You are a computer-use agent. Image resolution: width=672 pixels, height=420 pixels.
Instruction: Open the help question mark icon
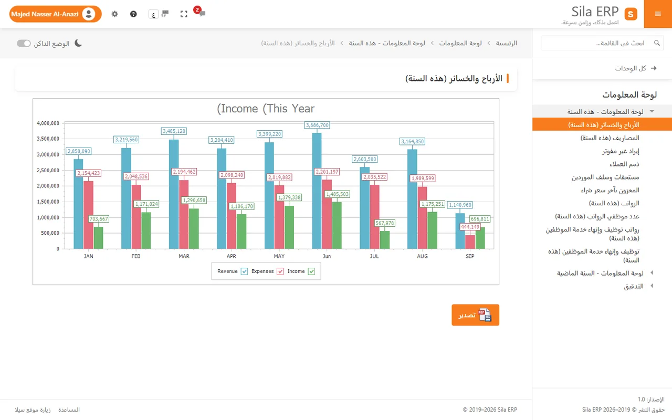[133, 14]
